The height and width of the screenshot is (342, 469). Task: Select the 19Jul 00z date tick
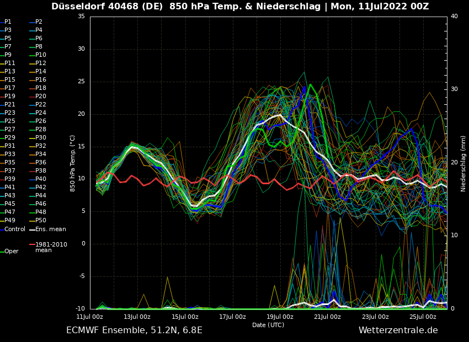click(x=280, y=317)
